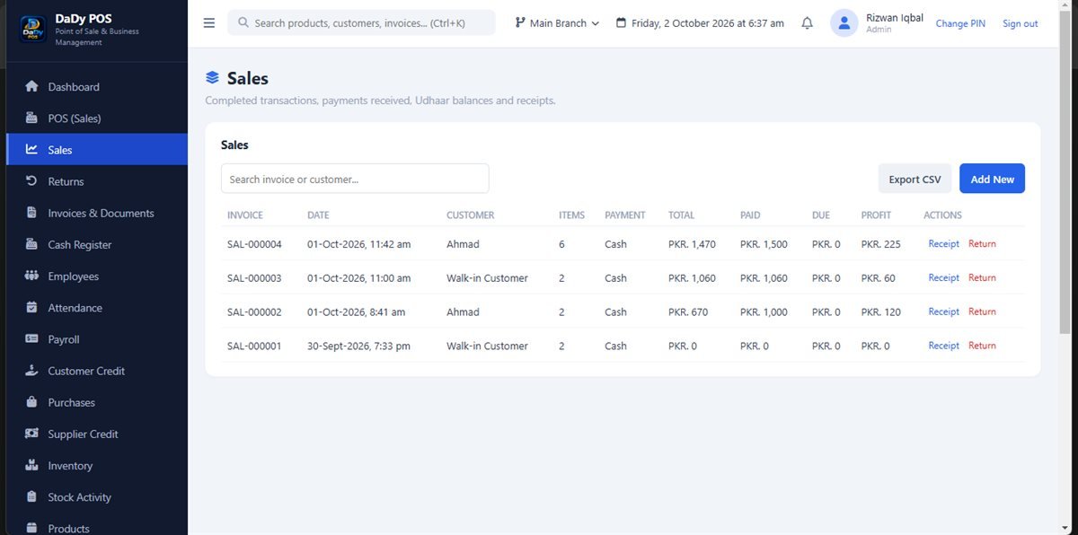The height and width of the screenshot is (535, 1078).
Task: Click the Attendance calendar-check icon
Action: coord(31,308)
